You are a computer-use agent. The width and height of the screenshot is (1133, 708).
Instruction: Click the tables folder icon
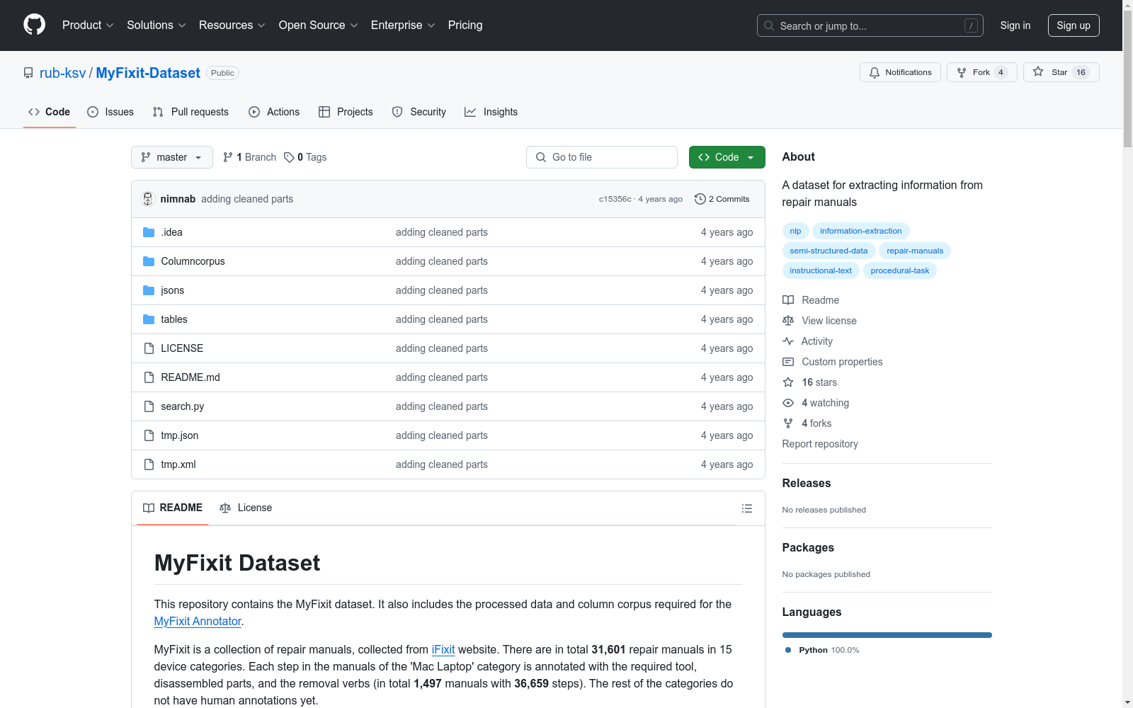click(x=149, y=319)
